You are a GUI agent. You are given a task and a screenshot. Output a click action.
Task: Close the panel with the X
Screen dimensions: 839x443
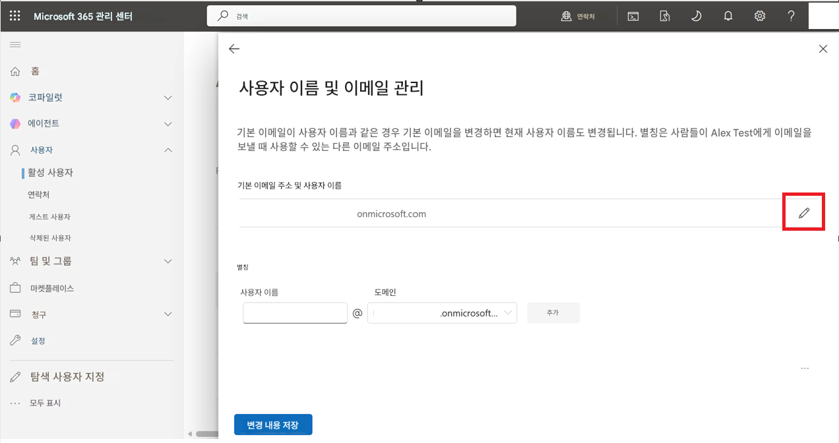[823, 49]
